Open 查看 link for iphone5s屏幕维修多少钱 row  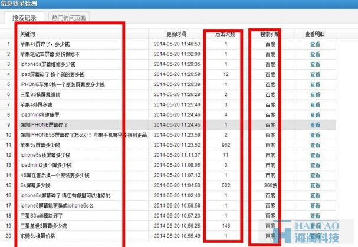click(315, 64)
